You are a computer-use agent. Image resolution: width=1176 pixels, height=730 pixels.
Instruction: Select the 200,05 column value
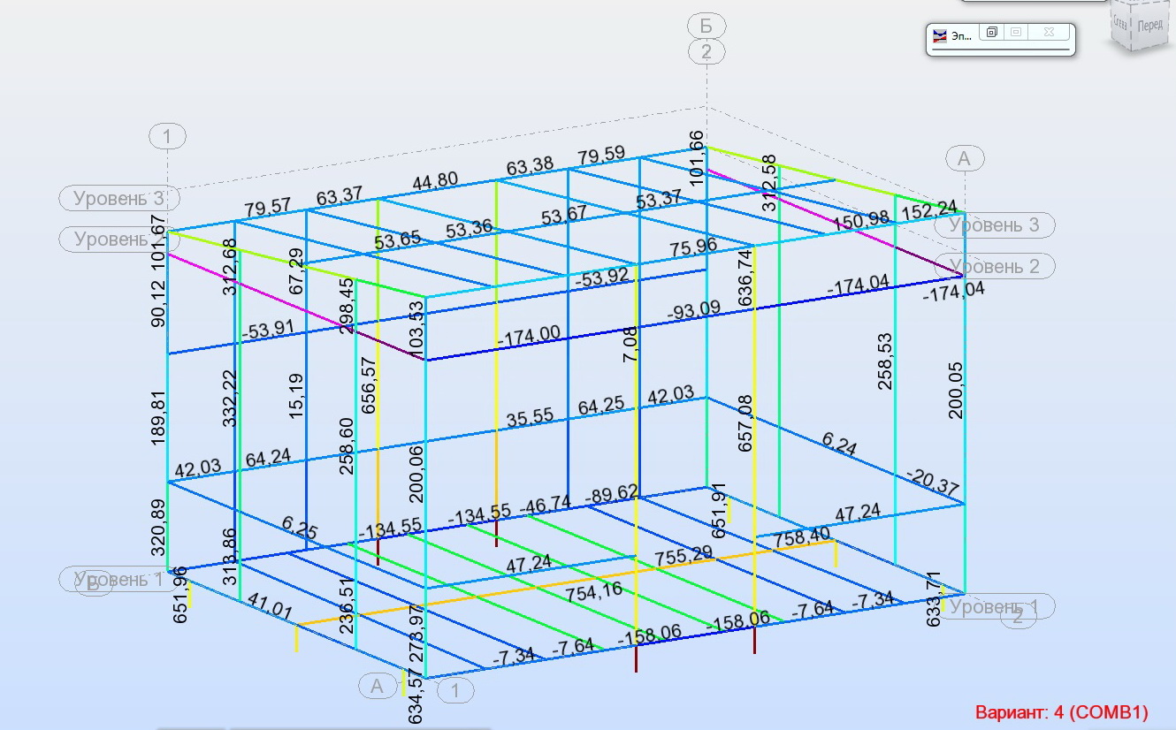coord(955,390)
